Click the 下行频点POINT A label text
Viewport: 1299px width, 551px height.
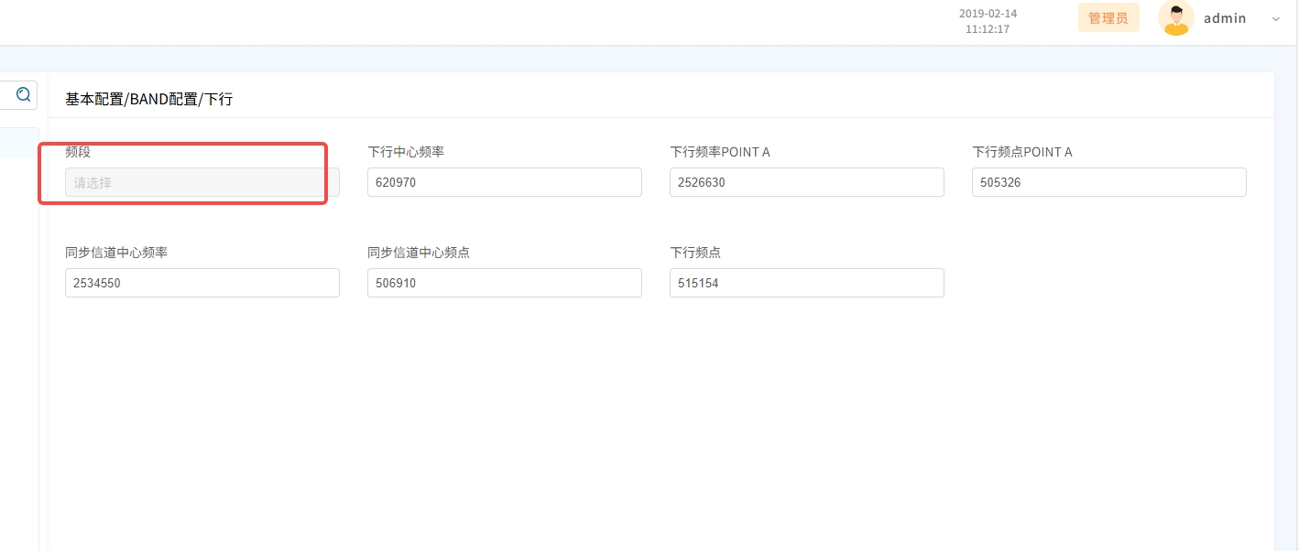coord(1021,152)
